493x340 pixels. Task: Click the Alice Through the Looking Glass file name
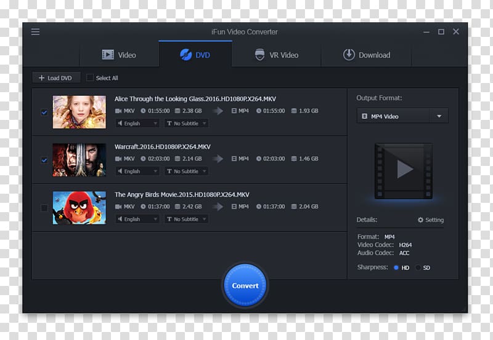click(x=195, y=99)
